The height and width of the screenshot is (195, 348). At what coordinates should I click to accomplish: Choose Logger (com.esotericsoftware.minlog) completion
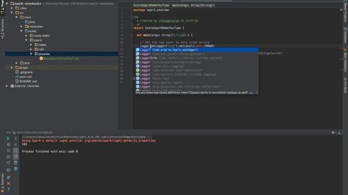[197, 62]
